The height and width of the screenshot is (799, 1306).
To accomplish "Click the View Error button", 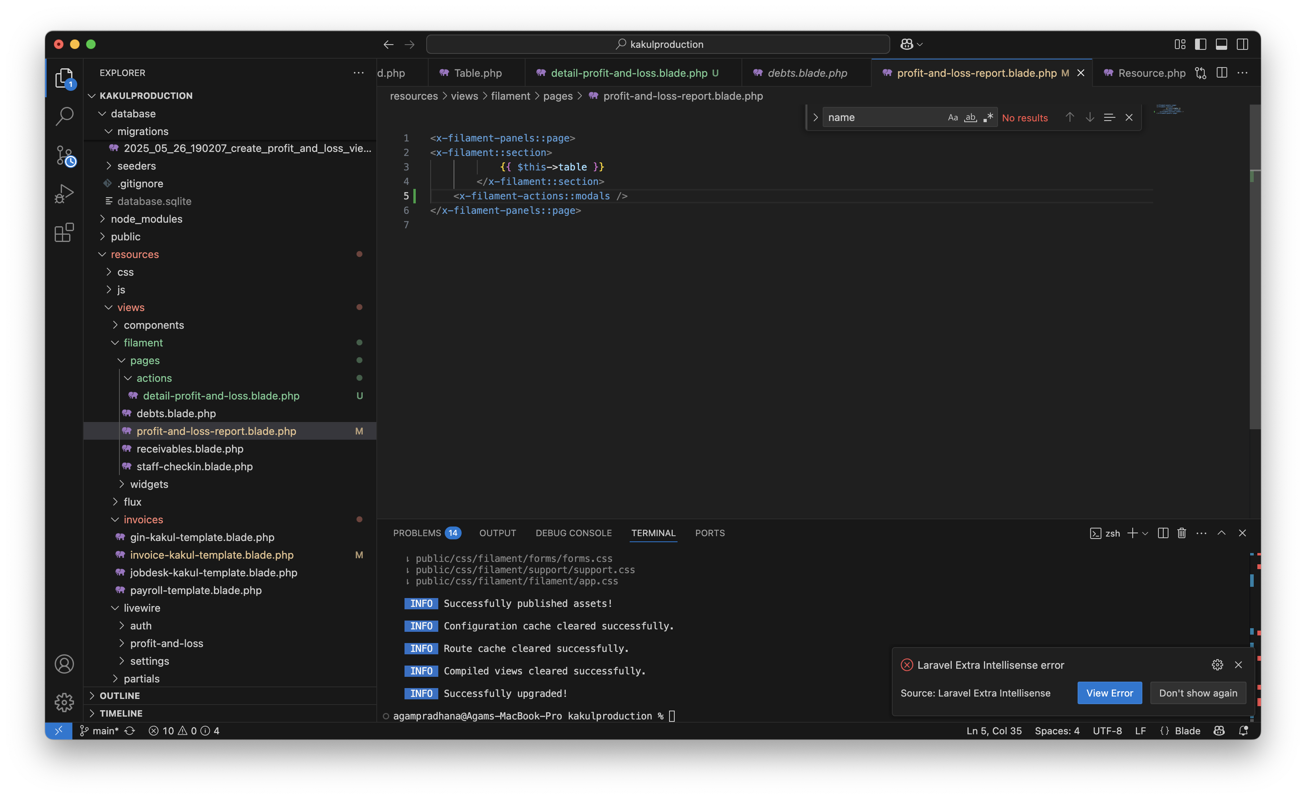I will (1109, 693).
